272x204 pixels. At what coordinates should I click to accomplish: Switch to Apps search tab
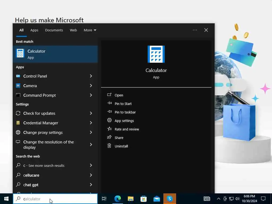(34, 30)
